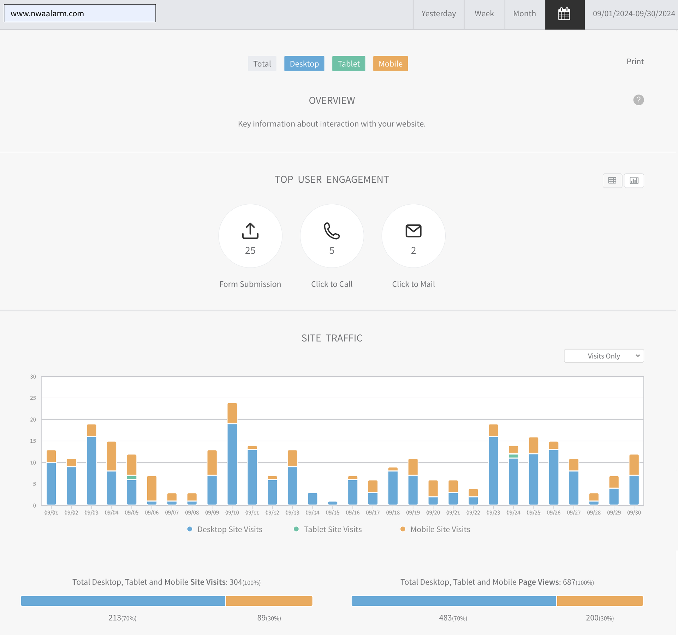Click the www.nwaalarm.com site field

(80, 13)
